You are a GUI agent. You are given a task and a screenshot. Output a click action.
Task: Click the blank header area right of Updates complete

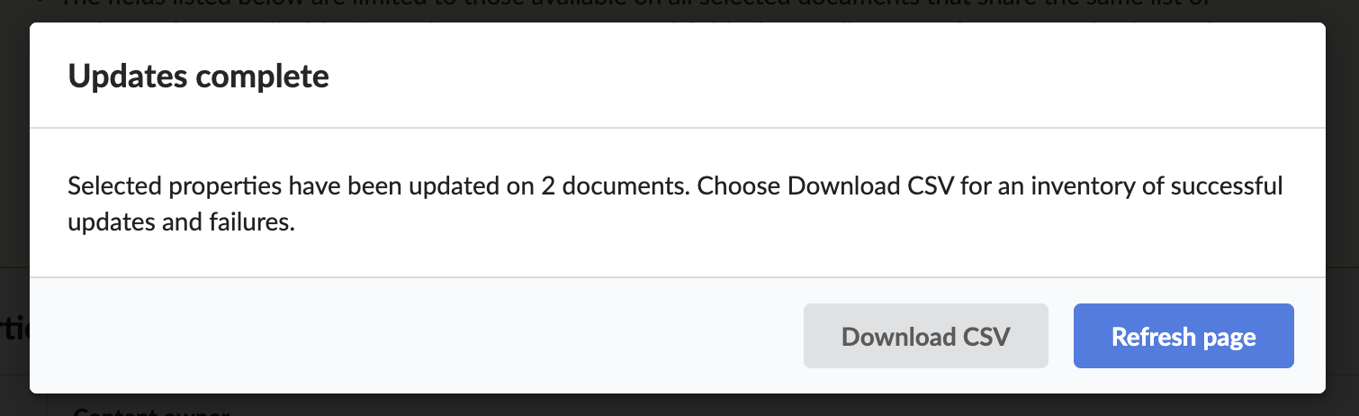point(828,77)
